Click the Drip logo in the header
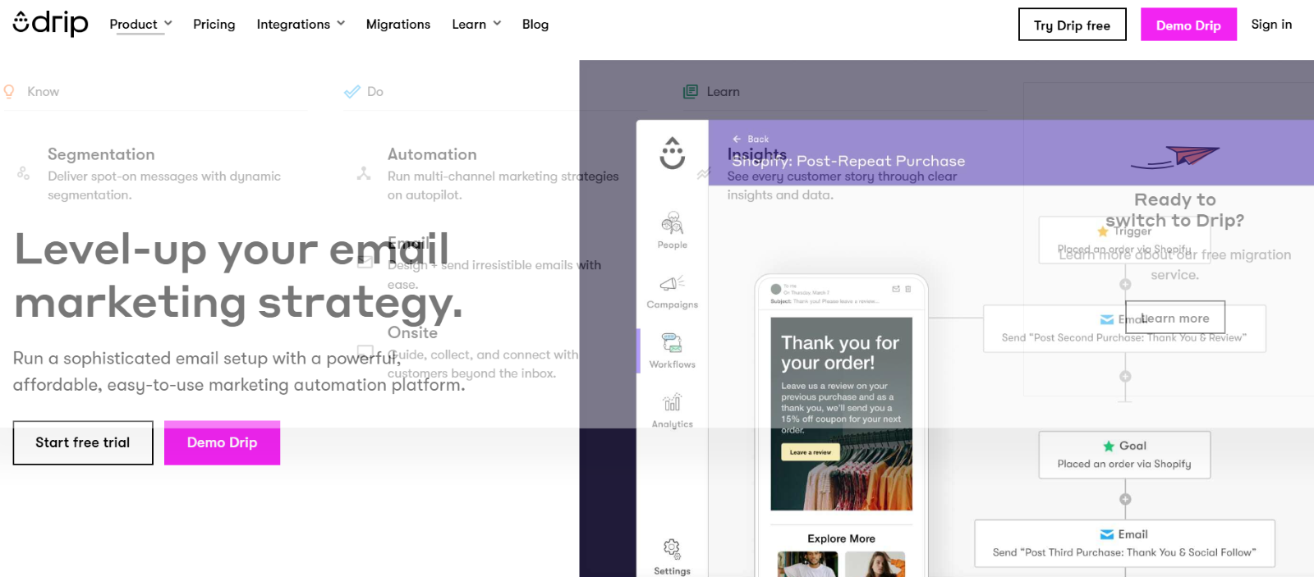1314x577 pixels. 50,23
